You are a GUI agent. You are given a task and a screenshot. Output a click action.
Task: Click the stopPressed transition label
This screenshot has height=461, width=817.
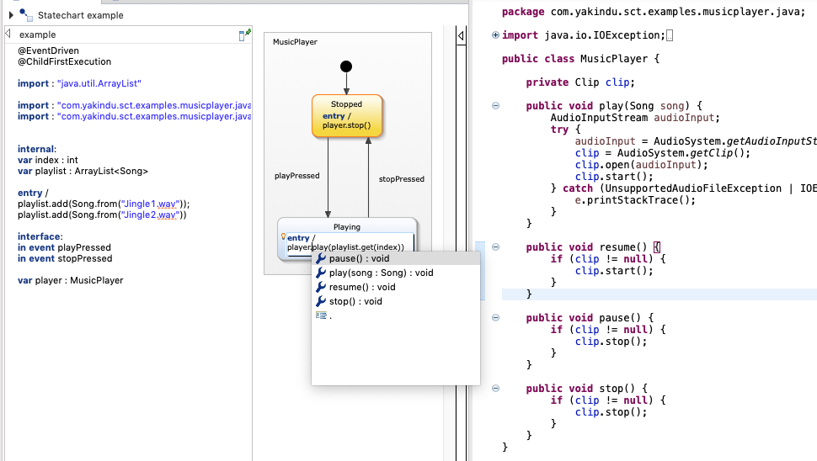(x=401, y=179)
